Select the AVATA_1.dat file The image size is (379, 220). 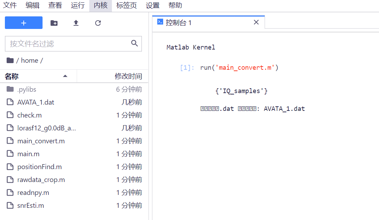36,102
